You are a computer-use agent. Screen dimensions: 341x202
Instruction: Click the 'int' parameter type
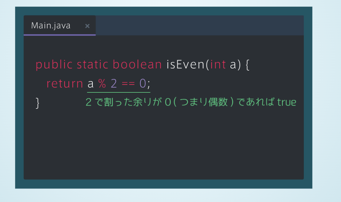[218, 64]
